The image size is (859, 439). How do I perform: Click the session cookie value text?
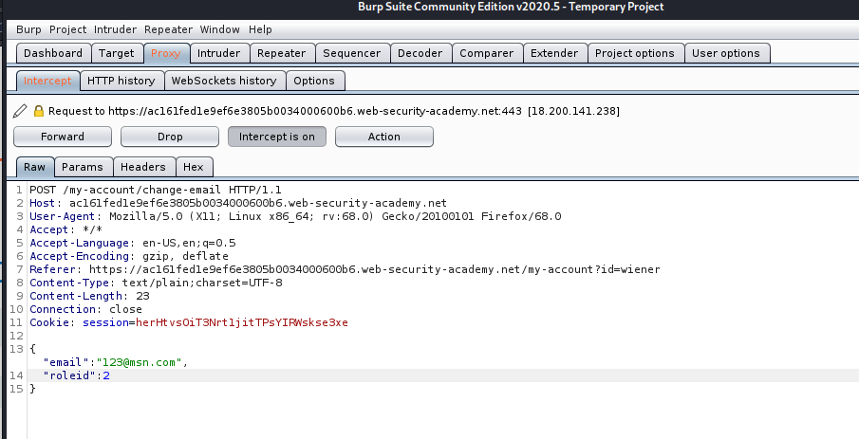[242, 322]
